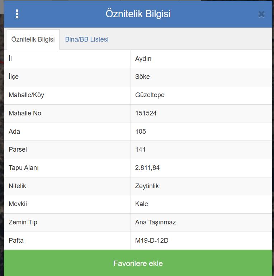Switch to the Bina/BB Listesi tab
This screenshot has height=276, width=274.
87,39
